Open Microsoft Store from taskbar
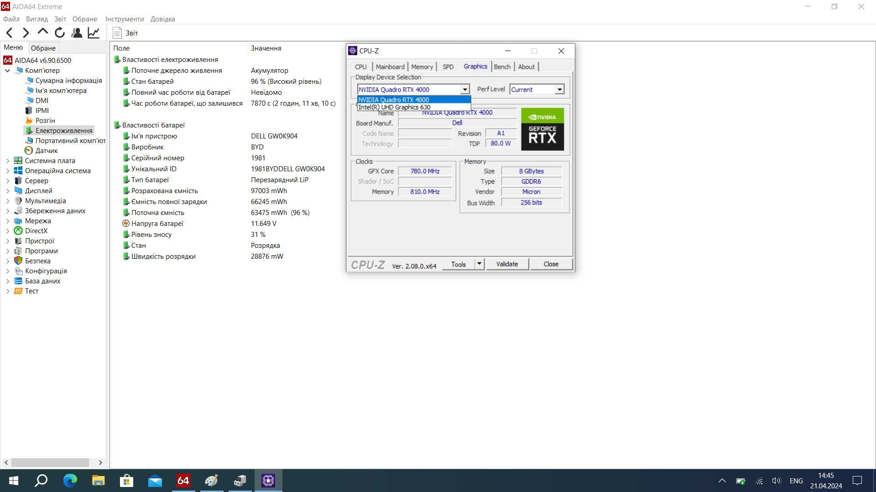This screenshot has height=492, width=876. (x=126, y=481)
